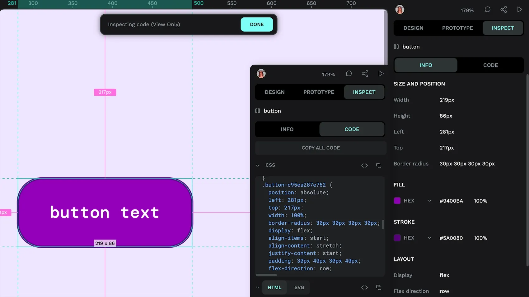
Task: Click COPY ALL CODE button
Action: [321, 148]
